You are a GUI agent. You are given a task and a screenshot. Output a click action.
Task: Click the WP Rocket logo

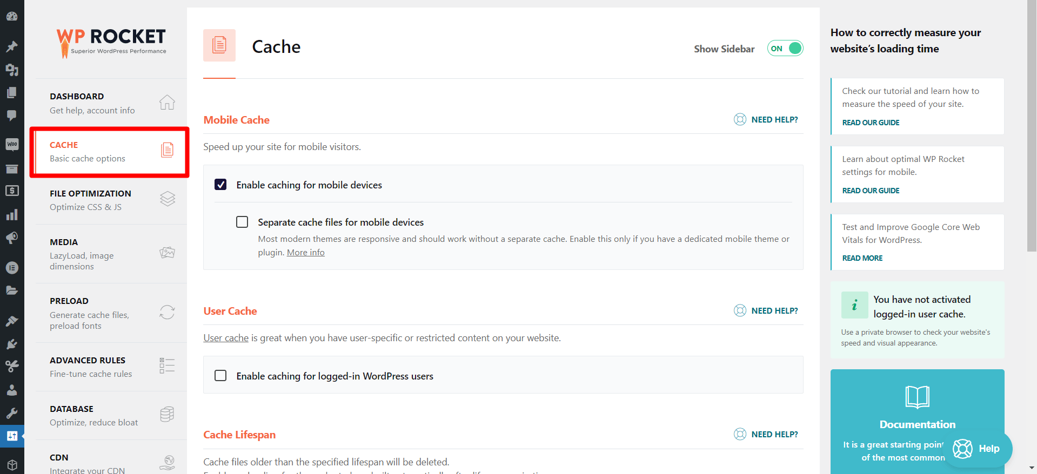111,42
